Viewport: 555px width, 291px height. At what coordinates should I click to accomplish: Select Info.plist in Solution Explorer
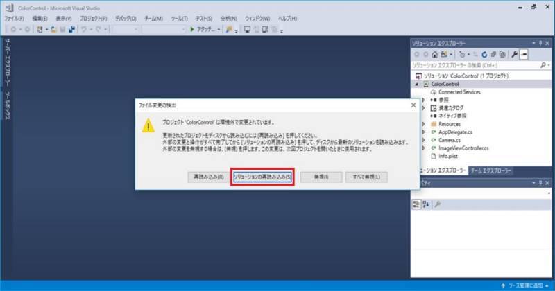coord(447,157)
